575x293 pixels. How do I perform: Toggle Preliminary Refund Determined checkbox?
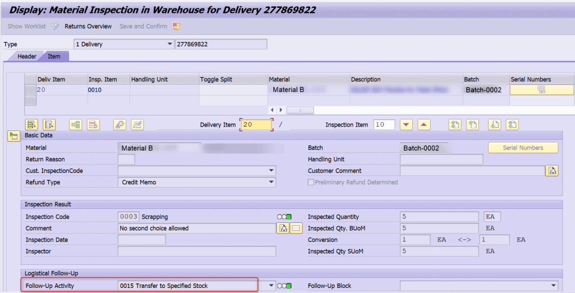click(x=311, y=182)
